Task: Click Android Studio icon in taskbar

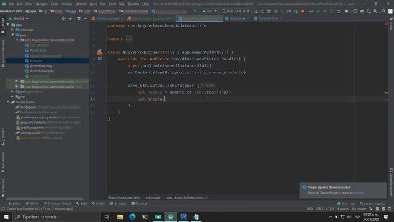Action: click(x=171, y=216)
